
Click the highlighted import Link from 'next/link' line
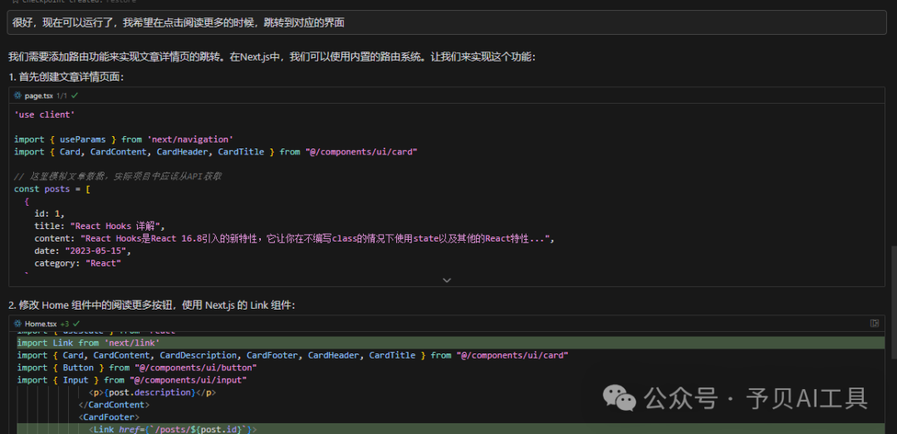pos(451,343)
